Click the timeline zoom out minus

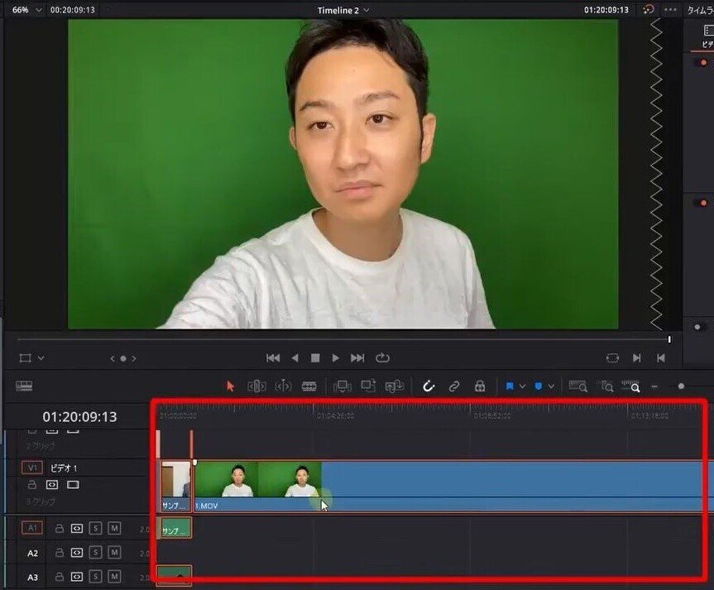[654, 386]
